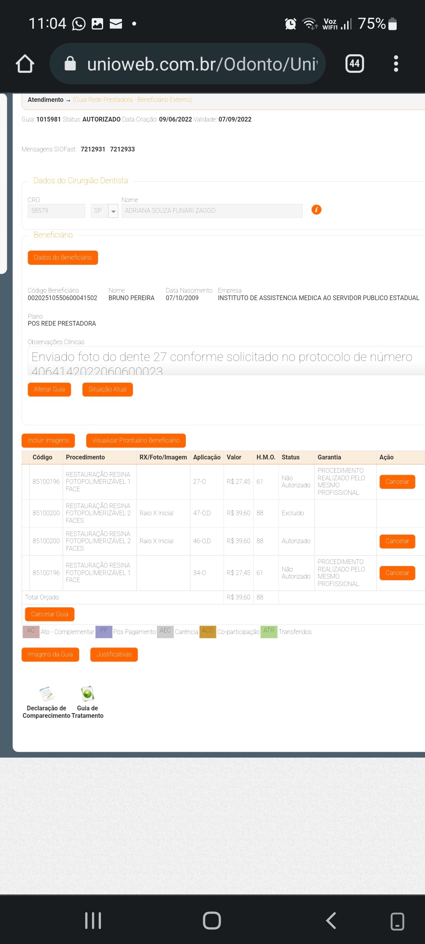Tap the browser home icon
This screenshot has height=944, width=425.
25,64
